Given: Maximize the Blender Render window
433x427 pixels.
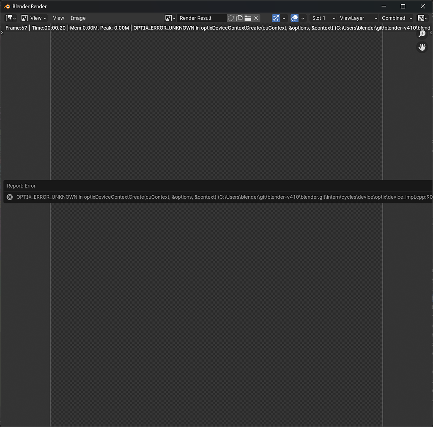Looking at the screenshot, I should 403,6.
